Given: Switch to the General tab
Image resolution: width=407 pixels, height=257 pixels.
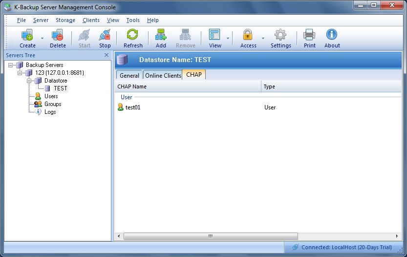Looking at the screenshot, I should point(129,75).
